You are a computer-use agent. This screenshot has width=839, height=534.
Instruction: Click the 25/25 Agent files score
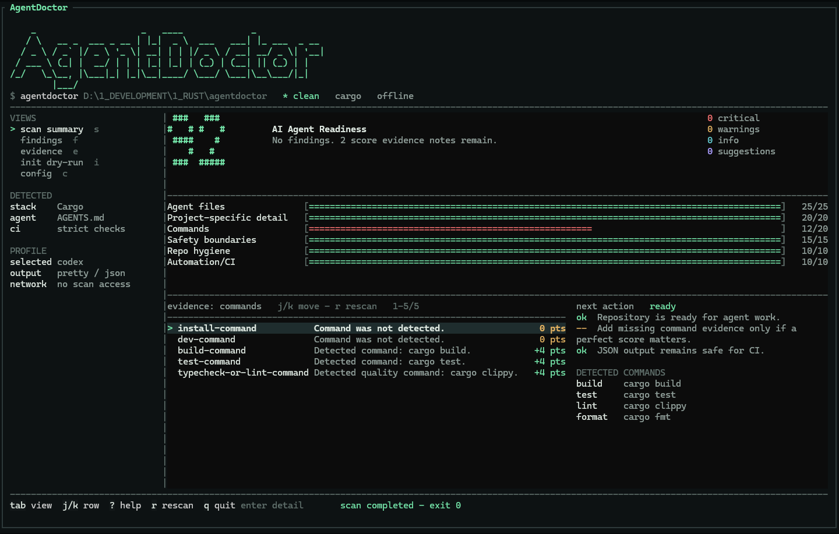point(815,207)
